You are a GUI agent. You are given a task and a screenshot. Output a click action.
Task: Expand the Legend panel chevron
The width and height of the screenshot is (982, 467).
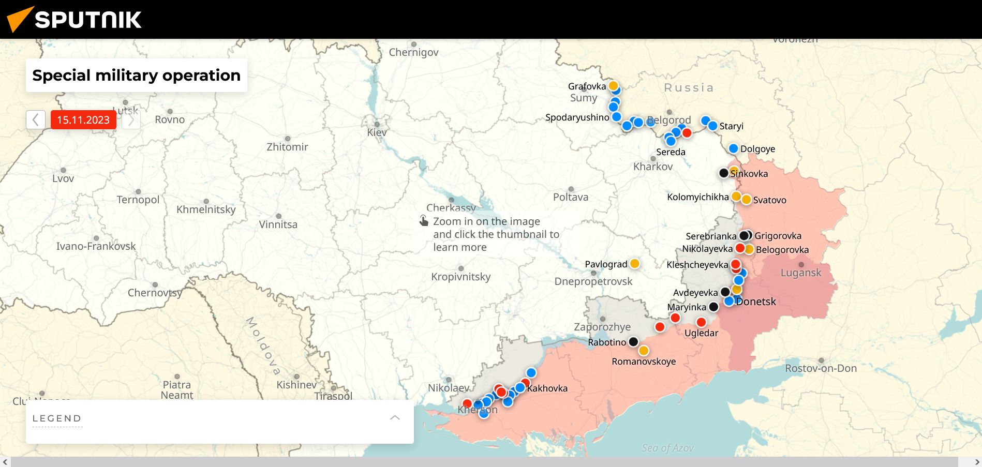pos(395,418)
